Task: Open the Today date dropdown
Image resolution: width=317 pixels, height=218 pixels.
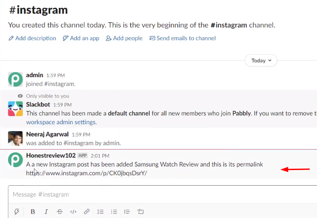Action: tap(261, 60)
